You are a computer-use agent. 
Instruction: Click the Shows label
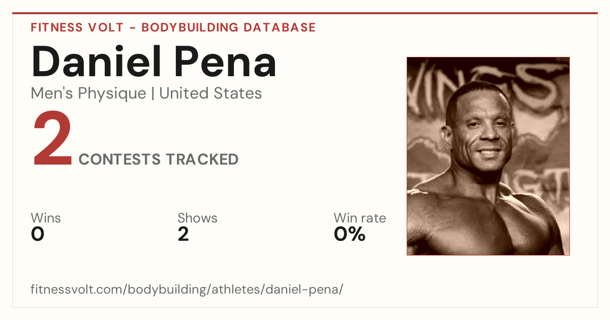coord(197,218)
